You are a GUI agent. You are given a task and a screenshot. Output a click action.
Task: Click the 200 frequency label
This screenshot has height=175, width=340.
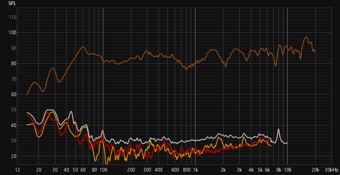(x=131, y=169)
